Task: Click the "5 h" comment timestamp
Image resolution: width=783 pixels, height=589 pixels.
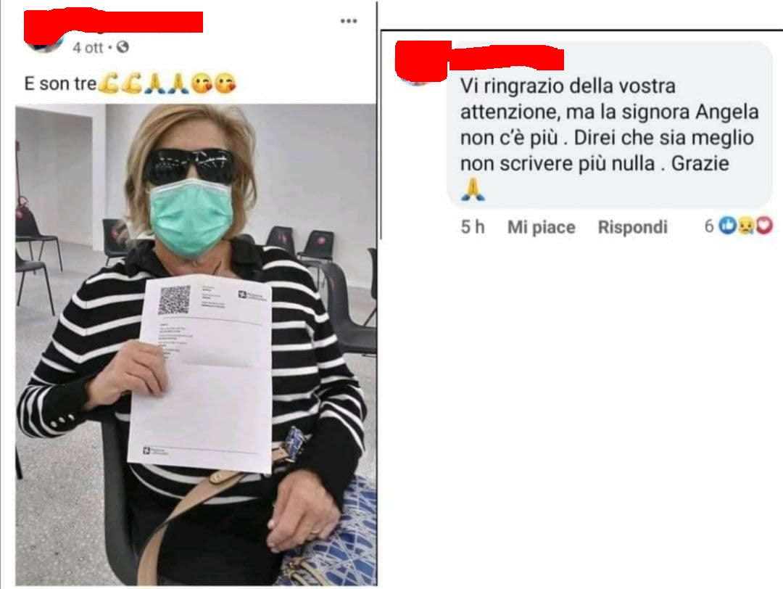Action: click(473, 227)
